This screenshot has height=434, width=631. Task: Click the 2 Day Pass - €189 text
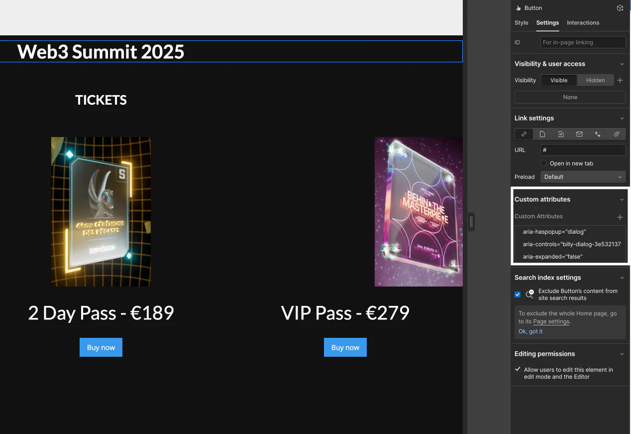point(101,313)
